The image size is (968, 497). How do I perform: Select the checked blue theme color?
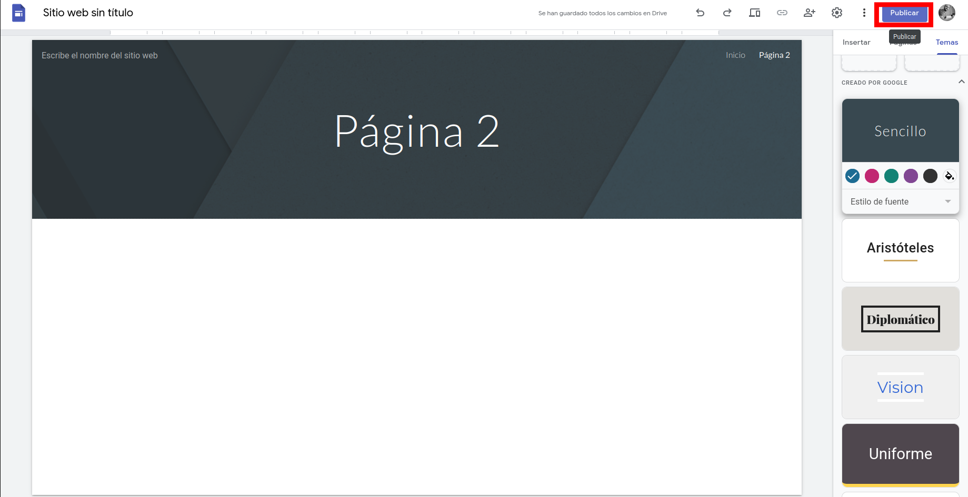point(852,176)
